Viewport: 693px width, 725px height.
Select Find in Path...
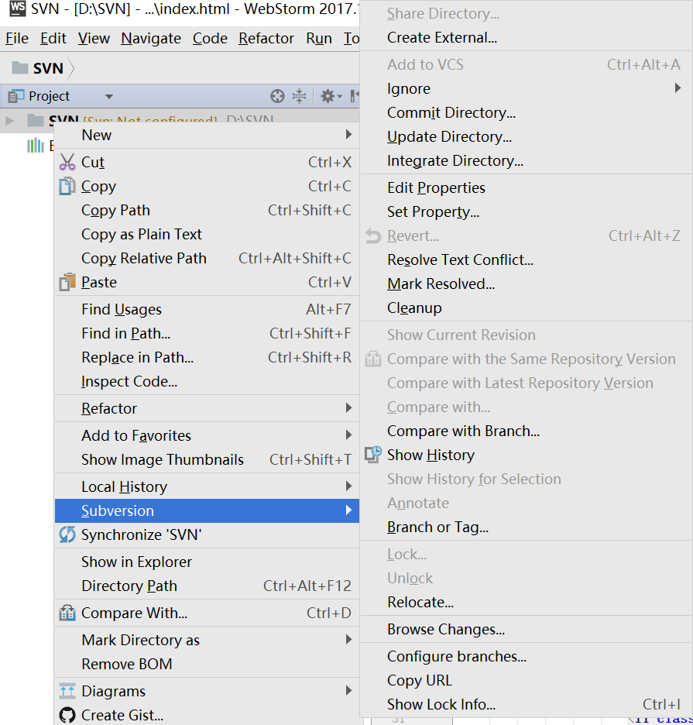[x=207, y=333]
